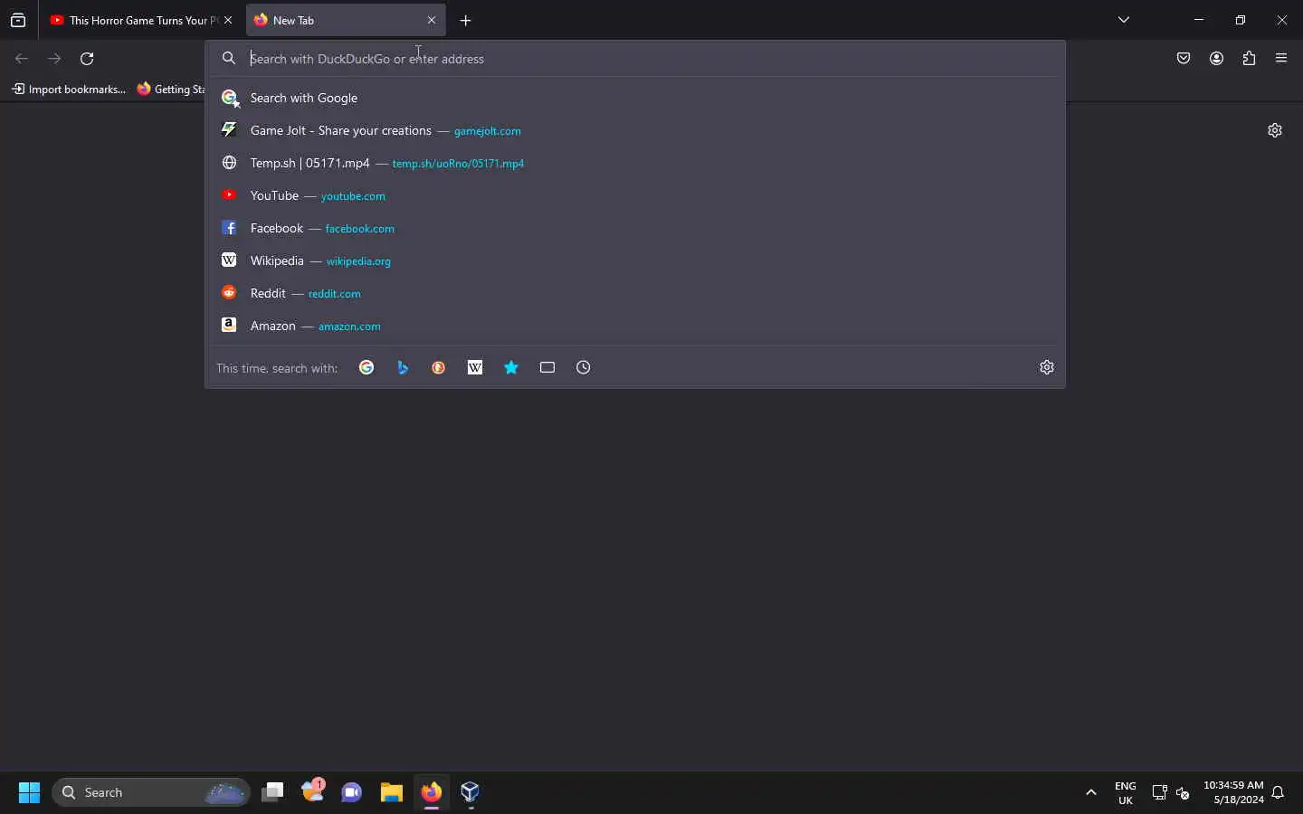The height and width of the screenshot is (814, 1303).
Task: Go back one page
Action: click(22, 59)
